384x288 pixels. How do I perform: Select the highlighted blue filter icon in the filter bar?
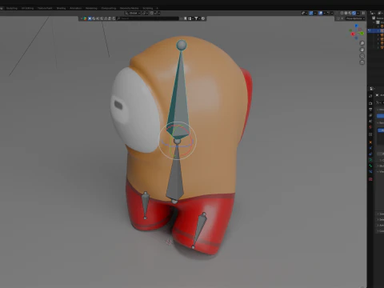tap(90, 18)
